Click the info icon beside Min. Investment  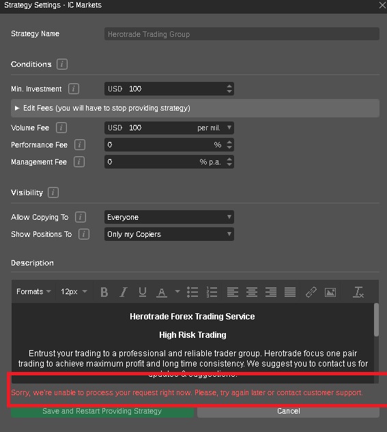click(74, 89)
